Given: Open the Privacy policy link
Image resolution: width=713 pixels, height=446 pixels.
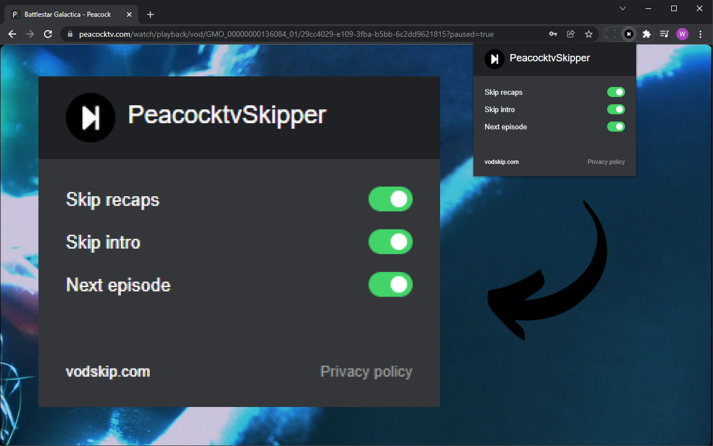Looking at the screenshot, I should pyautogui.click(x=367, y=371).
